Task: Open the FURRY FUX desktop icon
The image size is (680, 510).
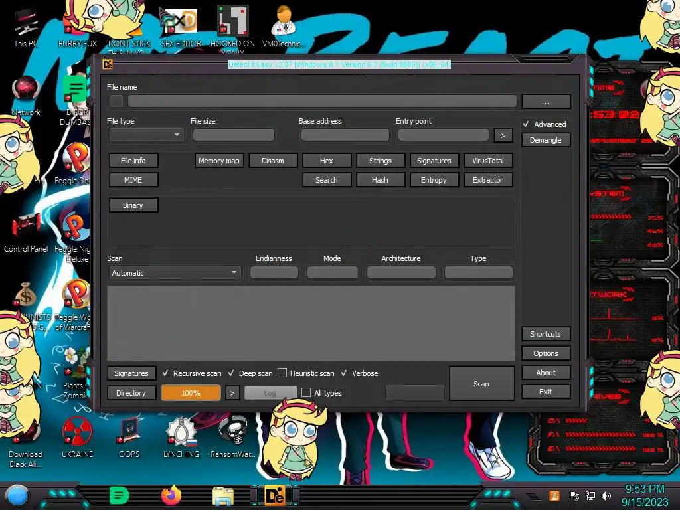Action: 78,27
